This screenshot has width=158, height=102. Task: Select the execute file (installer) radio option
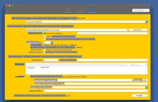point(45,33)
